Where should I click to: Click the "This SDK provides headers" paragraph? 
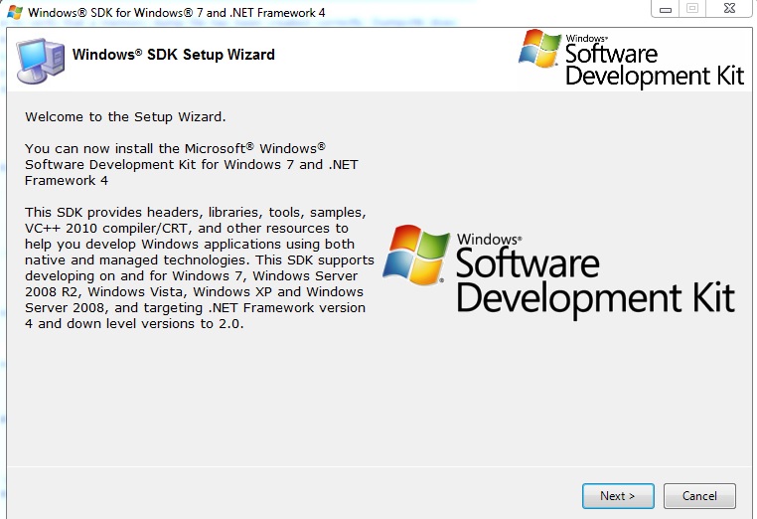click(x=200, y=267)
